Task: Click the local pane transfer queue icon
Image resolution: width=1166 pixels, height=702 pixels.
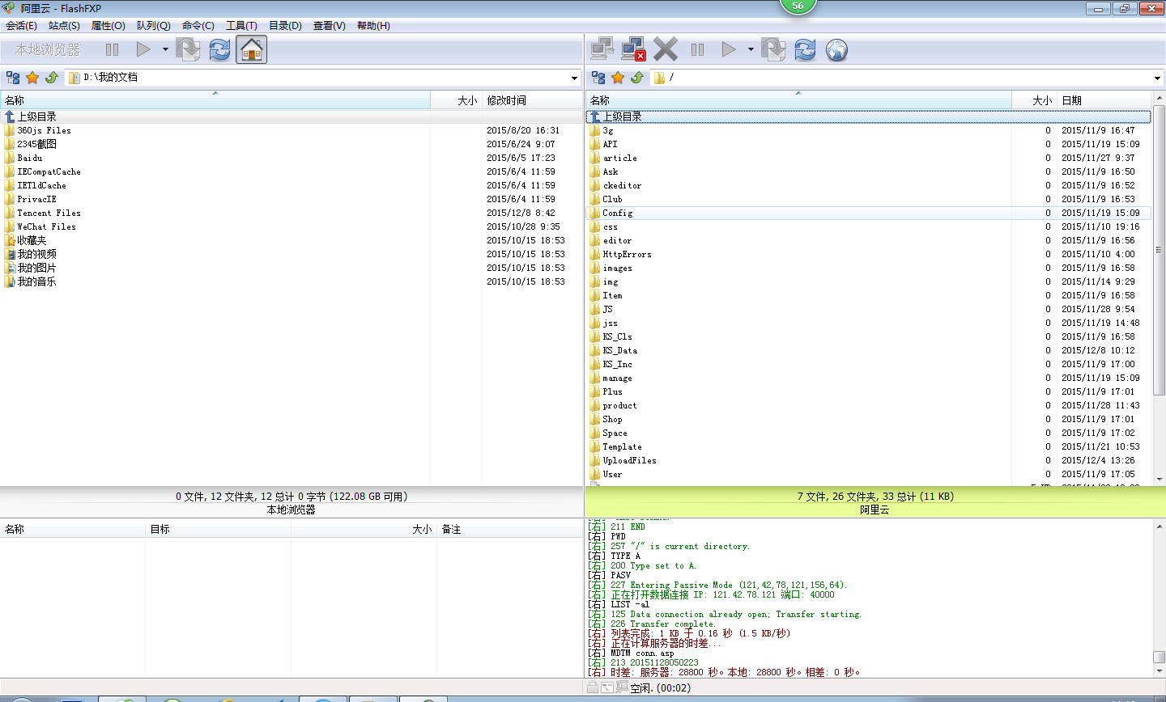Action: (x=188, y=50)
